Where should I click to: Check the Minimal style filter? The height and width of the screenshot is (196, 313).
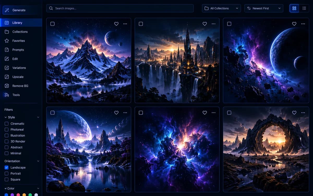[x=7, y=153]
